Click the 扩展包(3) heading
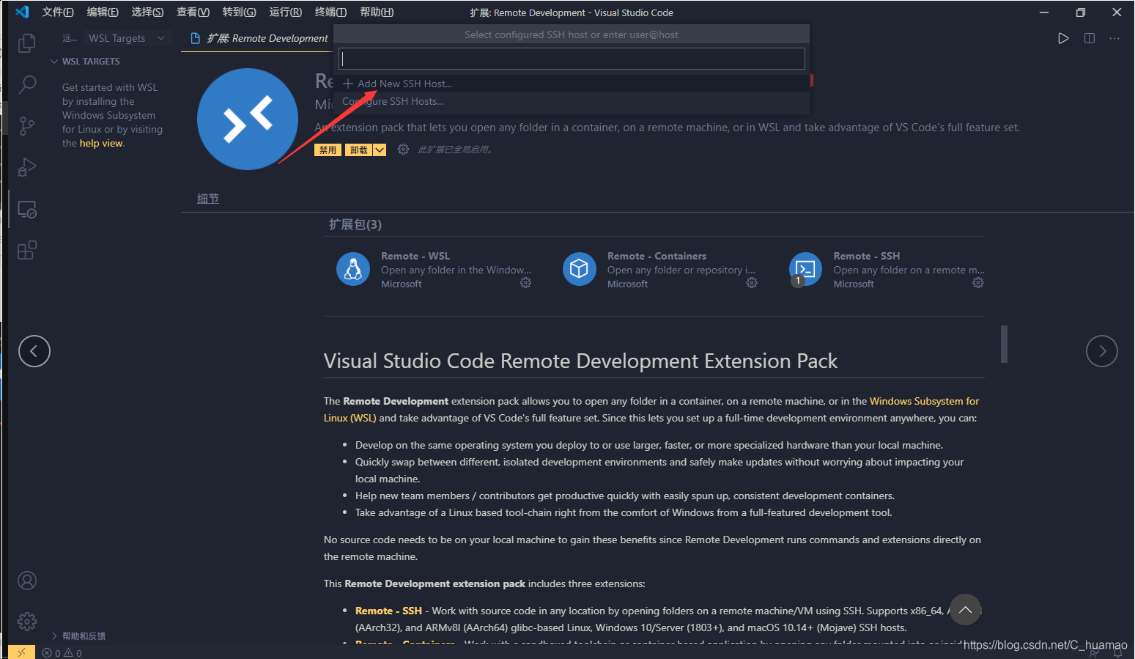This screenshot has width=1135, height=659. click(355, 224)
